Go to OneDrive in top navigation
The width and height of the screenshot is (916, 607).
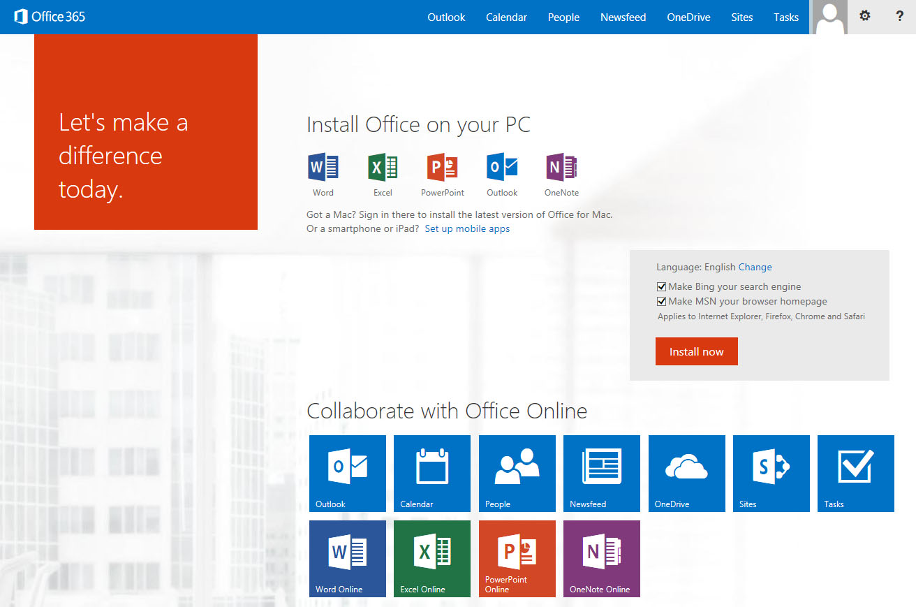coord(688,17)
